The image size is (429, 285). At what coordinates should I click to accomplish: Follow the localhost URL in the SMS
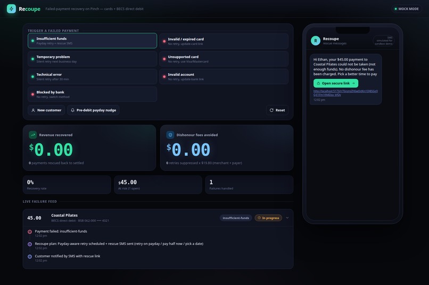coord(345,93)
